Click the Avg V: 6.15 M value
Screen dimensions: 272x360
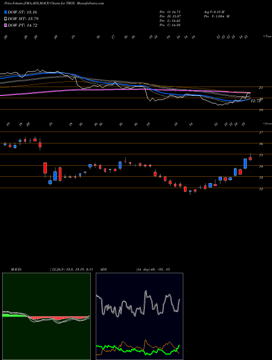pos(214,12)
